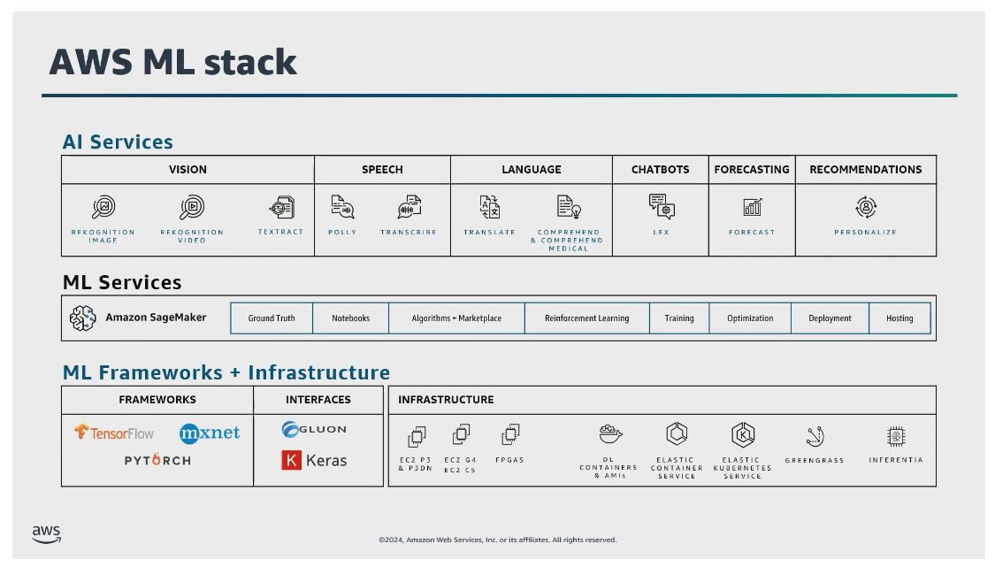The image size is (995, 567).
Task: Click the PyTorch logo
Action: [x=157, y=460]
